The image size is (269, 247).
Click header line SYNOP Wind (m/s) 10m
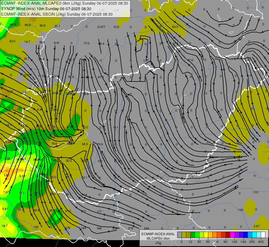(46, 9)
